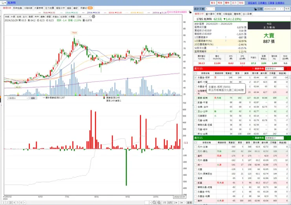Click the question mark icon in 賣方15 header
Viewport: 291px width, 205px height.
point(253,138)
